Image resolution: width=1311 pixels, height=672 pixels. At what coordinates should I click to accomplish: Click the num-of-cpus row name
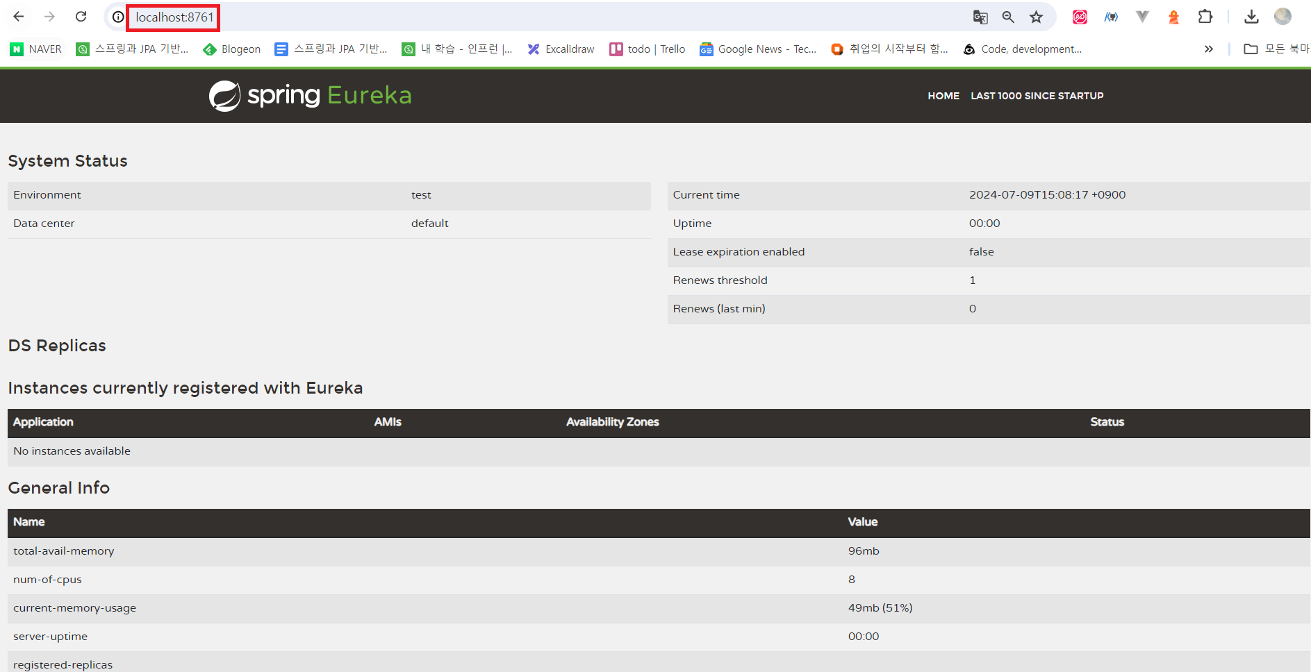(x=47, y=580)
